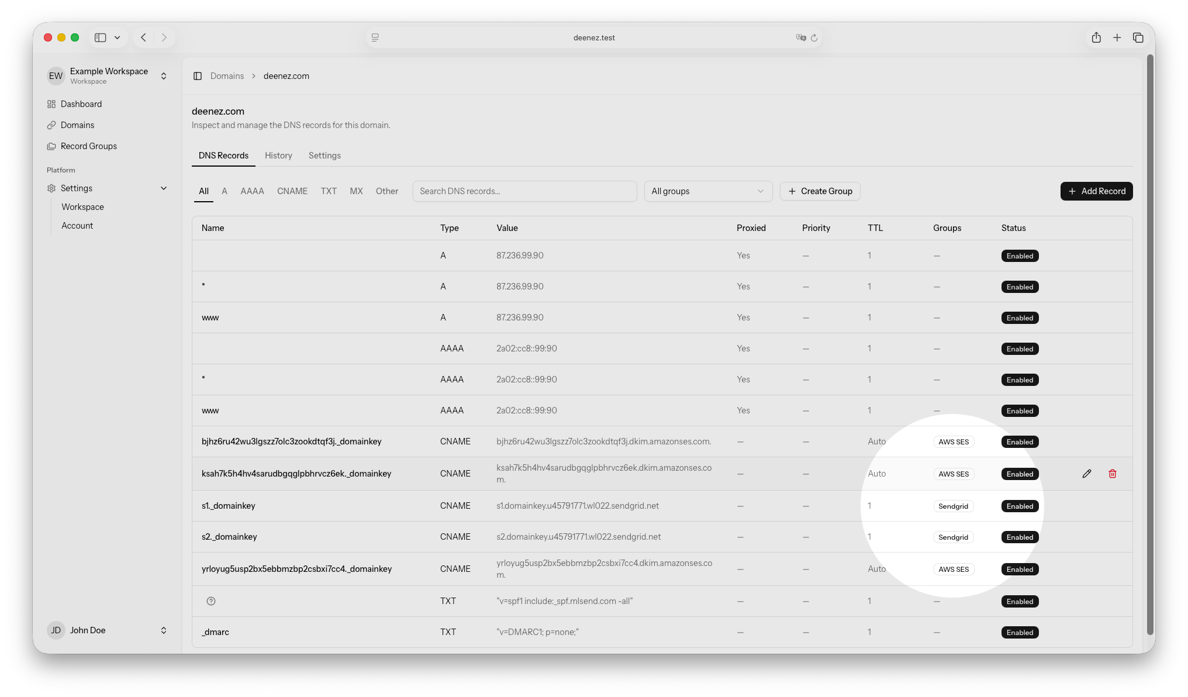Navigate to Domains breadcrumb link
This screenshot has width=1188, height=697.
click(x=227, y=76)
